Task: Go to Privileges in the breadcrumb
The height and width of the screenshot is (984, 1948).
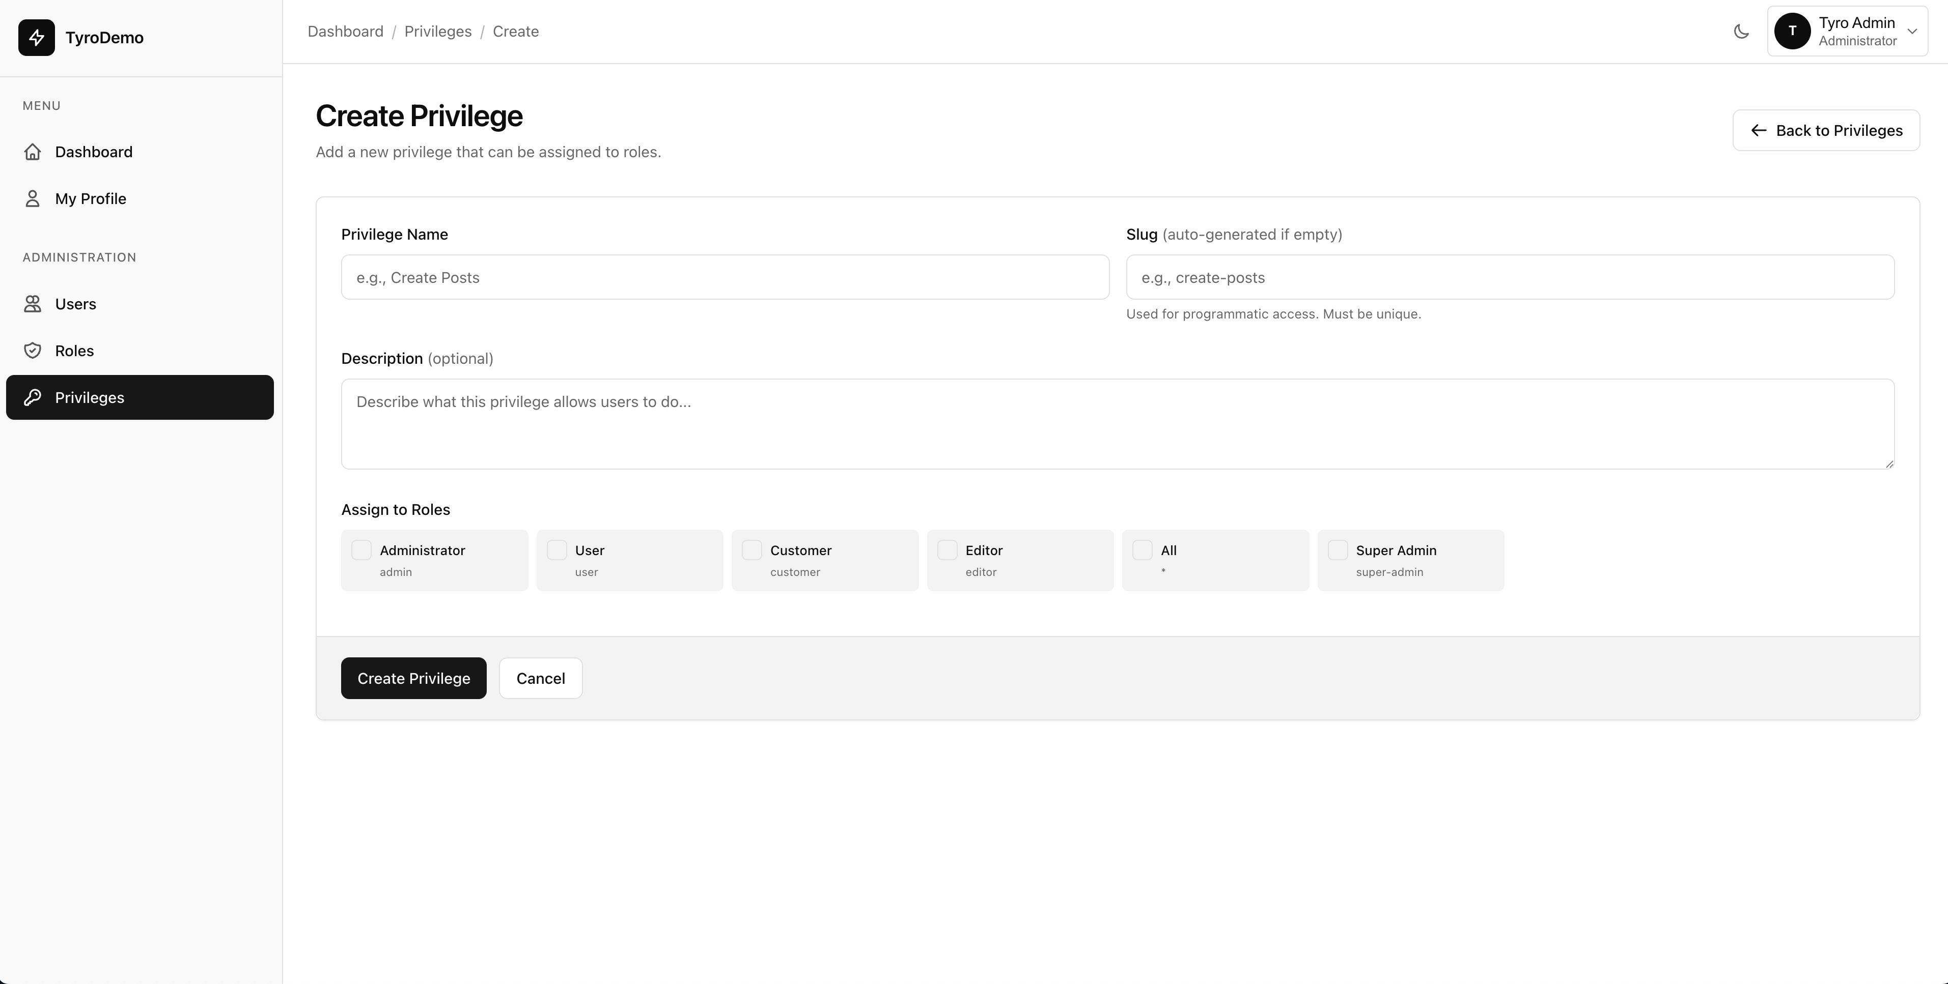Action: tap(438, 32)
